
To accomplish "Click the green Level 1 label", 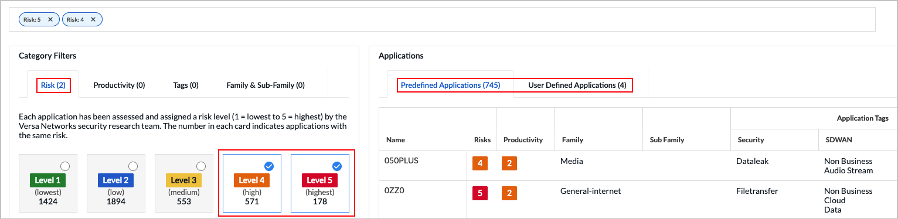I will click(x=48, y=180).
